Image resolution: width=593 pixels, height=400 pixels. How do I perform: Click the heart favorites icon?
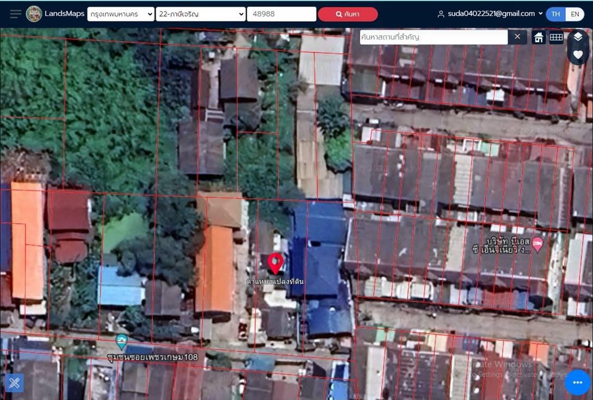(578, 55)
